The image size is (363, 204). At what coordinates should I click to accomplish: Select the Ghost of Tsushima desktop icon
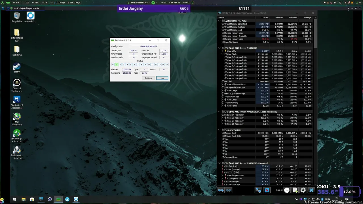pos(17,86)
